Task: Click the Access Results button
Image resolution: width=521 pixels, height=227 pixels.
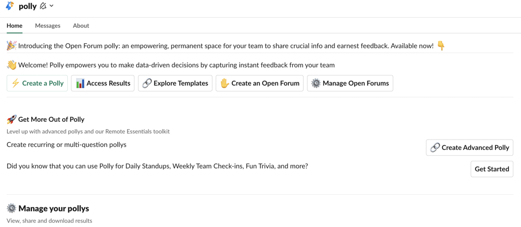Action: coord(103,83)
